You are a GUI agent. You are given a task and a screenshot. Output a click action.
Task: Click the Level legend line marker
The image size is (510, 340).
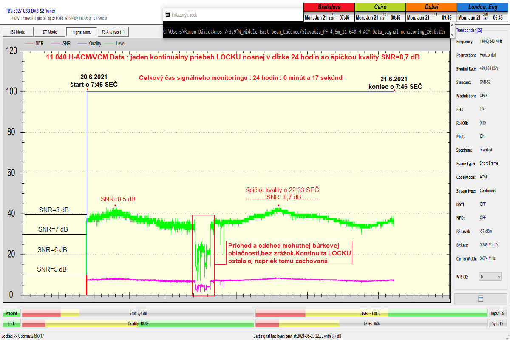(109, 43)
